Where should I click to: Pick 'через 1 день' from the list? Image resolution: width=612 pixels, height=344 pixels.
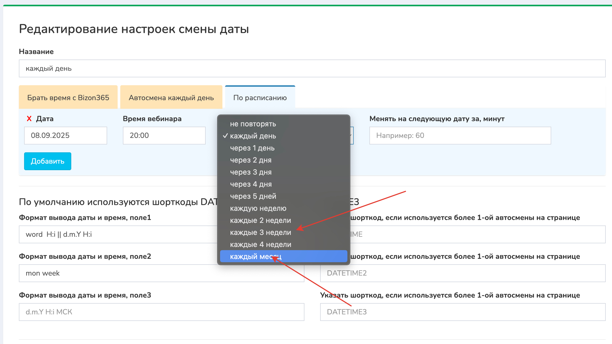pos(252,148)
